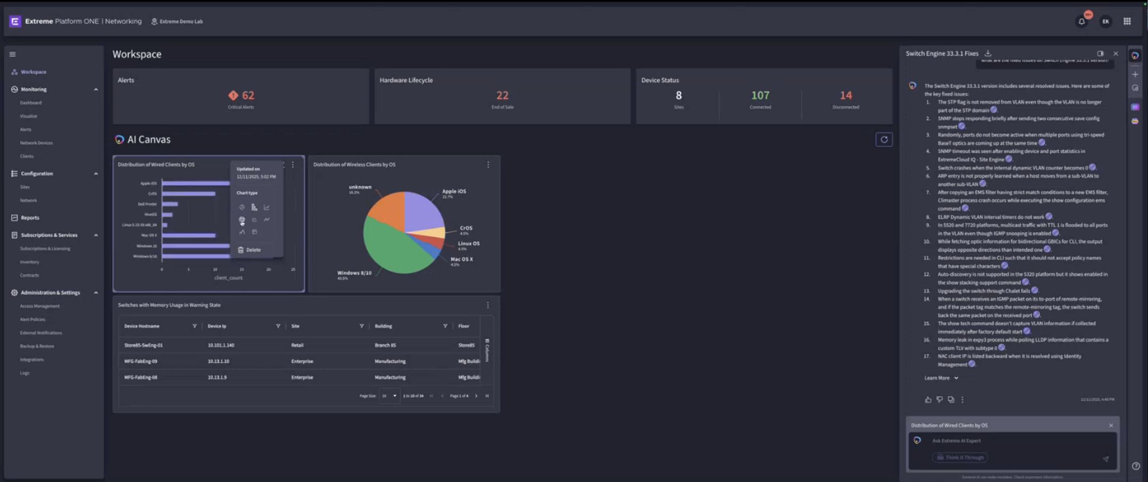
Task: Open Reports in sidebar
Action: [30, 218]
